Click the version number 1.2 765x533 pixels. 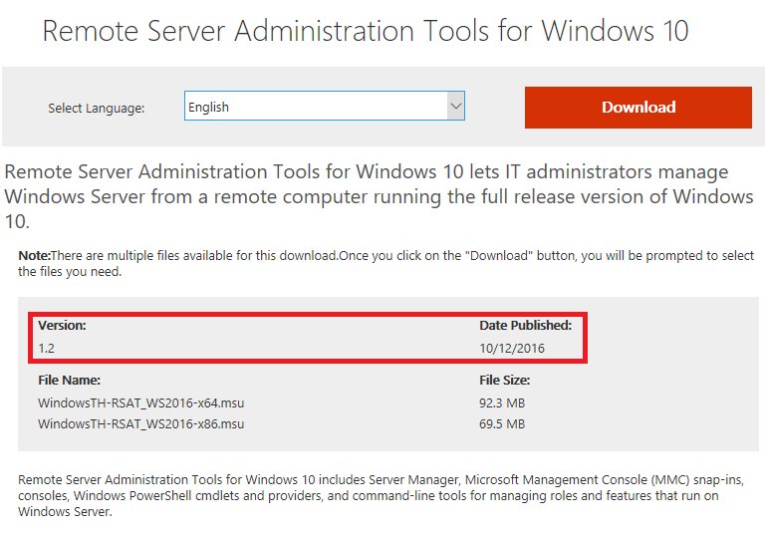point(47,349)
